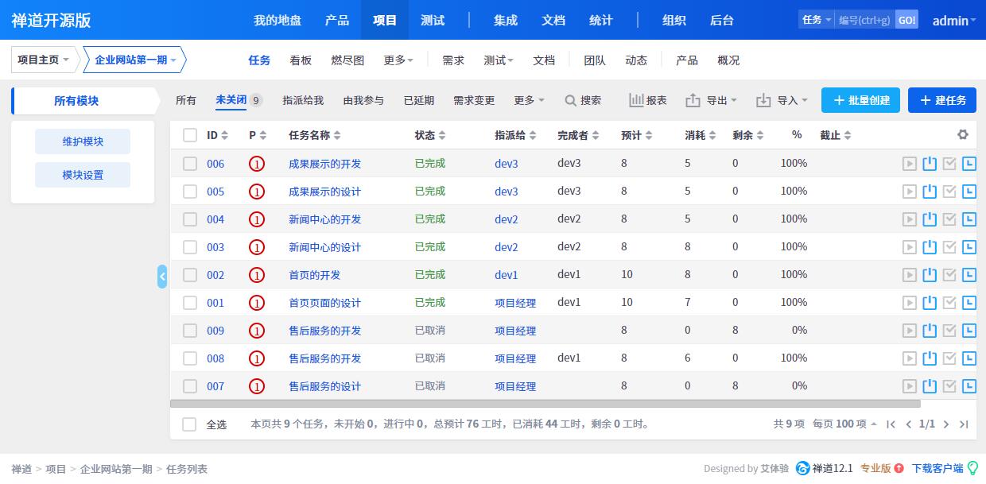Go to the previous page arrow
The width and height of the screenshot is (986, 484).
pos(909,424)
